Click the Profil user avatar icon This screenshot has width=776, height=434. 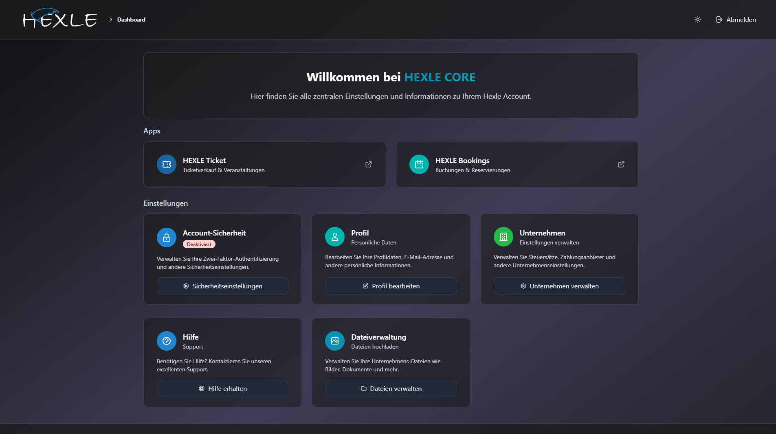(x=335, y=237)
